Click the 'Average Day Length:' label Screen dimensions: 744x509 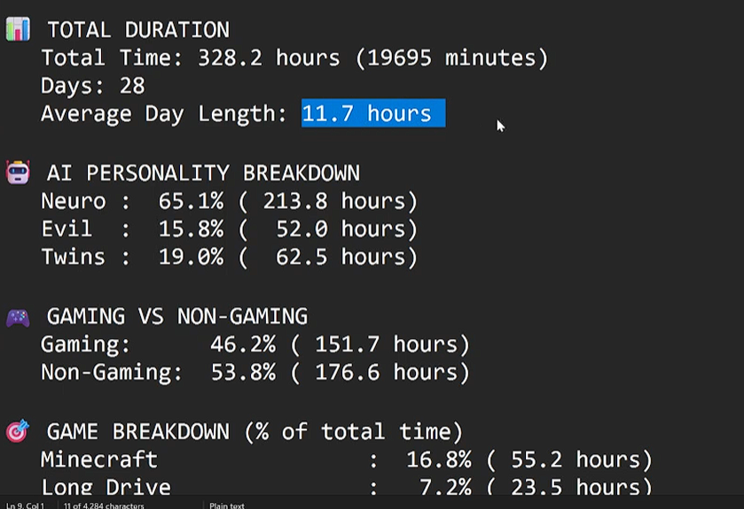(x=164, y=114)
